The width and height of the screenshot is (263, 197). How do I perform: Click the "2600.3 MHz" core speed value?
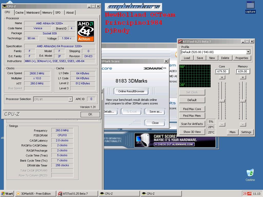[37, 73]
